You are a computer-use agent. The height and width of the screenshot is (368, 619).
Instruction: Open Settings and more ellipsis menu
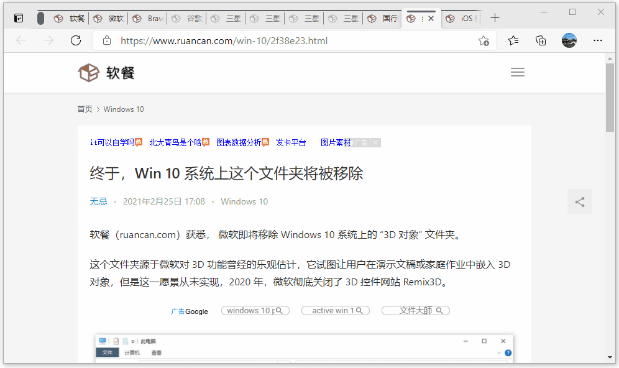tap(598, 40)
